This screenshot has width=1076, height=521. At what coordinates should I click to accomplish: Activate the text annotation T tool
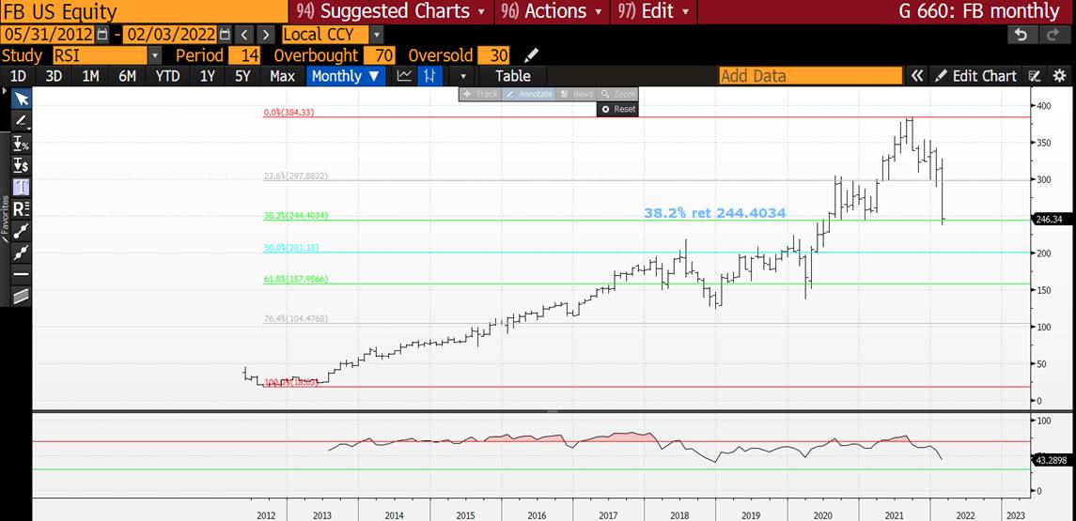(x=22, y=187)
